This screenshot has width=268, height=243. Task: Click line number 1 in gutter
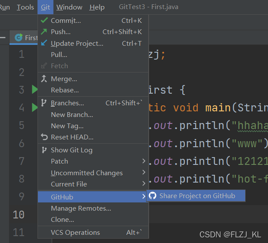[x=22, y=54]
